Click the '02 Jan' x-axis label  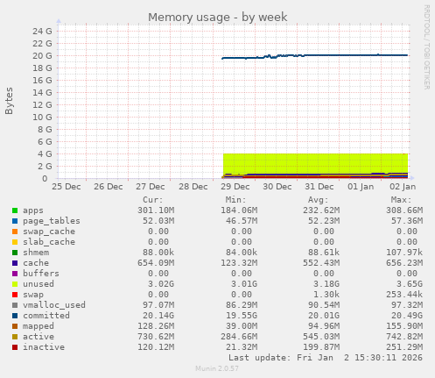coord(403,187)
